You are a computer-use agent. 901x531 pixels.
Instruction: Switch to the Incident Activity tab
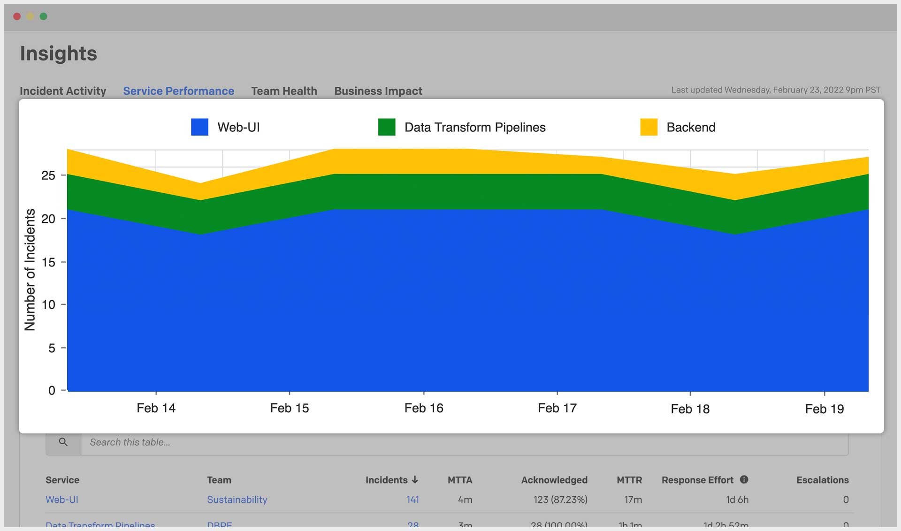click(x=63, y=91)
